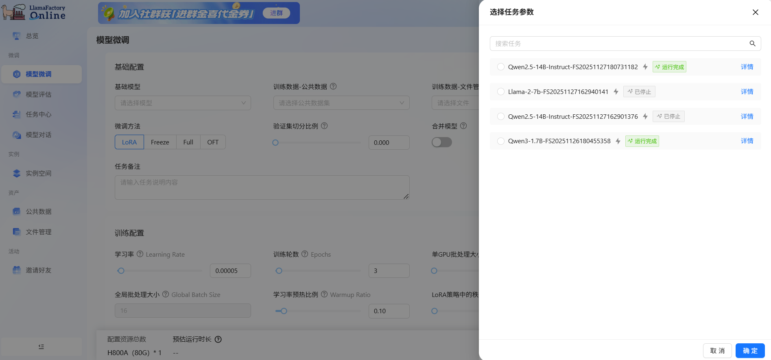Click the 模型评估 sidebar icon
Viewport: 771px width, 360px height.
coord(17,94)
